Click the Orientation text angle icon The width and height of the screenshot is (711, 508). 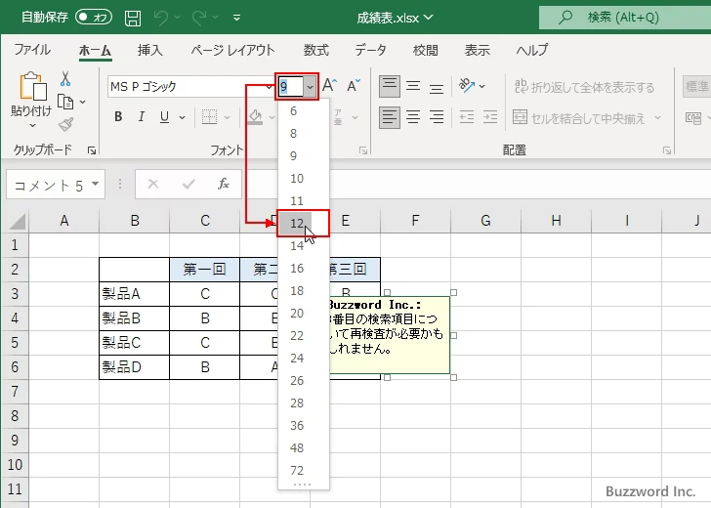467,85
